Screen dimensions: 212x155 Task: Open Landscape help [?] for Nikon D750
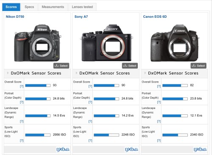(x=22, y=121)
